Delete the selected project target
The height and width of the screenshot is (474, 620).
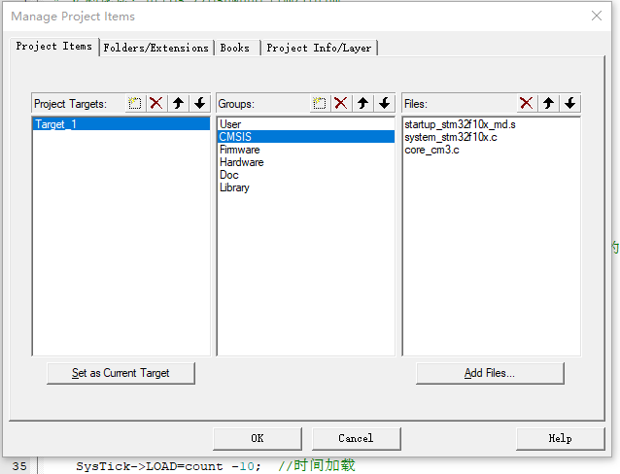[x=156, y=104]
